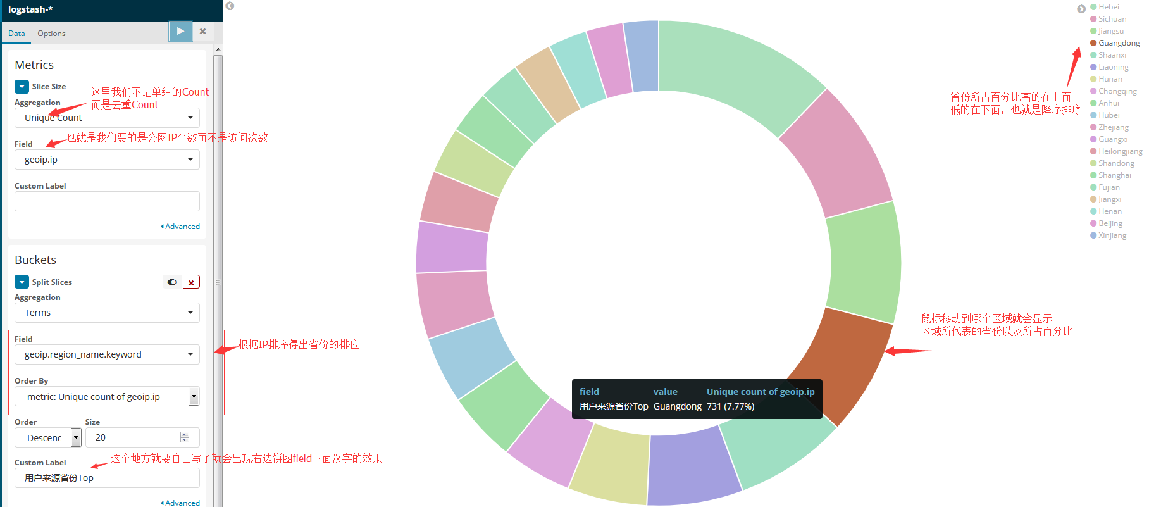The image size is (1149, 507).
Task: Select the Data tab
Action: (x=16, y=34)
